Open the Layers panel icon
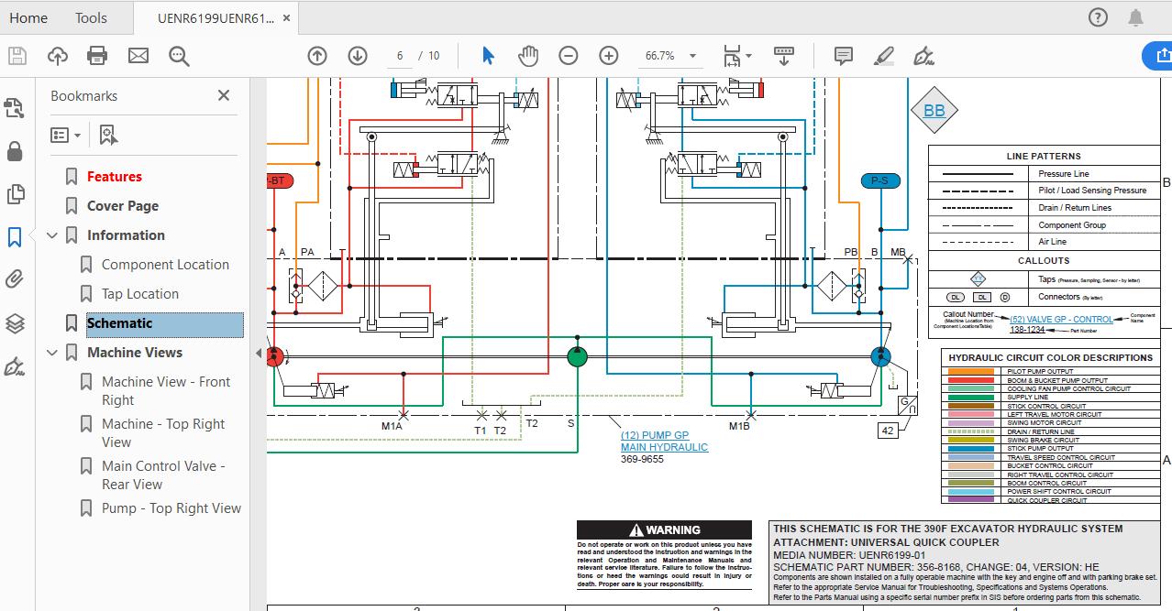This screenshot has height=611, width=1172. pos(15,323)
